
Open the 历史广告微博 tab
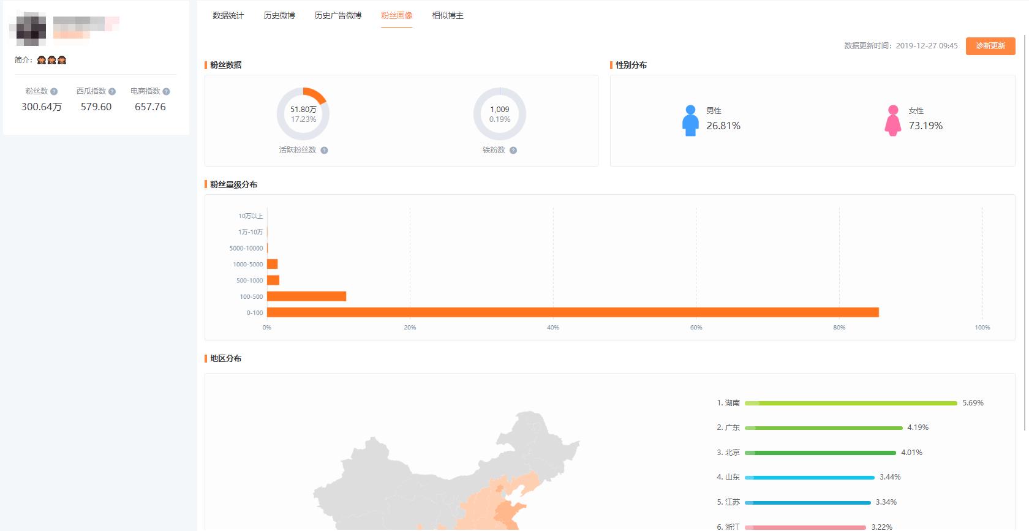pos(338,15)
